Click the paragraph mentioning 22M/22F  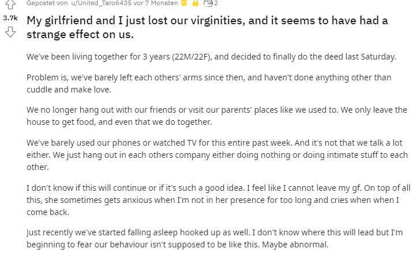click(x=211, y=57)
